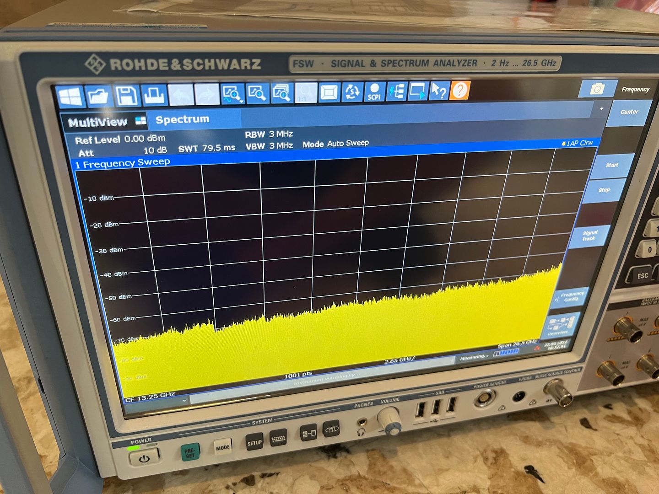659x494 pixels.
Task: Tap the Center frequency softkey
Action: tap(629, 112)
